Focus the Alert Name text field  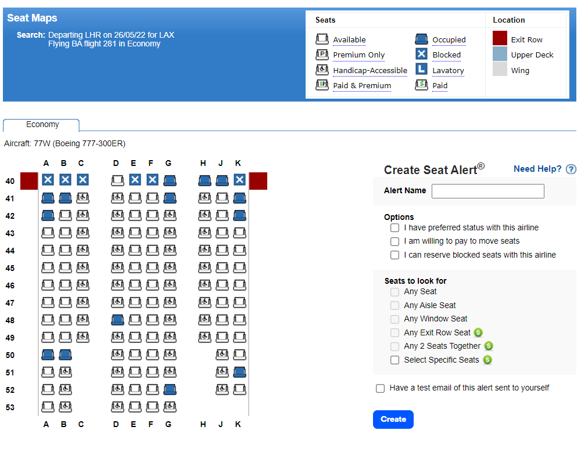pyautogui.click(x=487, y=191)
